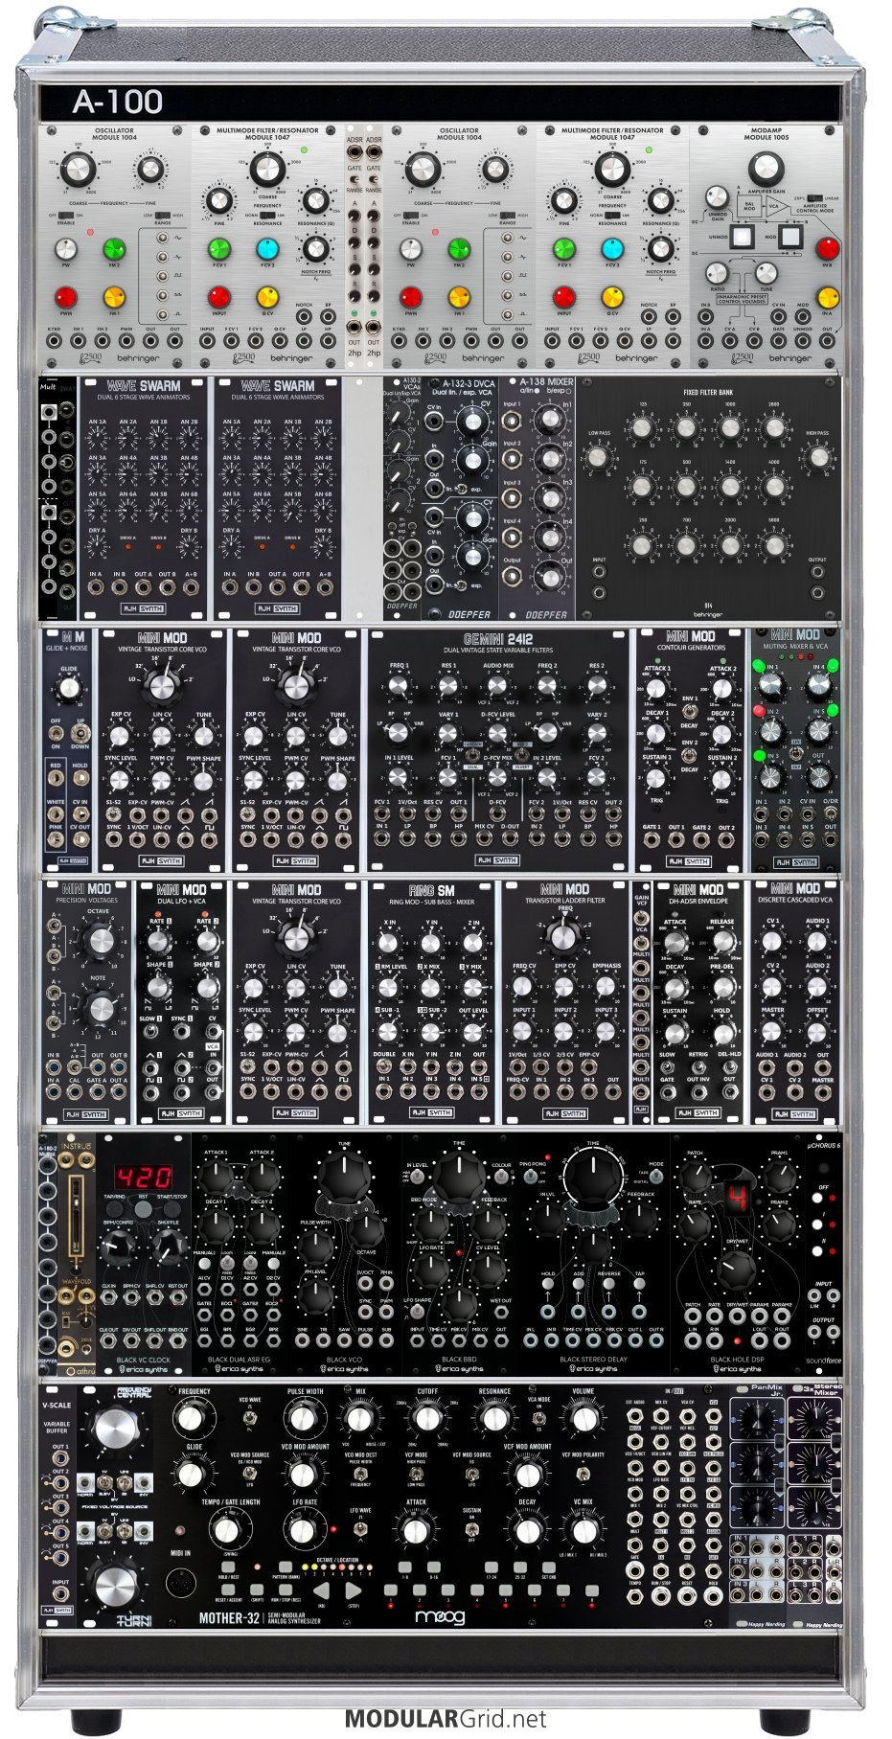Toggle the MODAMP amplifier control mode switch
Screen dimensions: 892x1739
[x=815, y=198]
